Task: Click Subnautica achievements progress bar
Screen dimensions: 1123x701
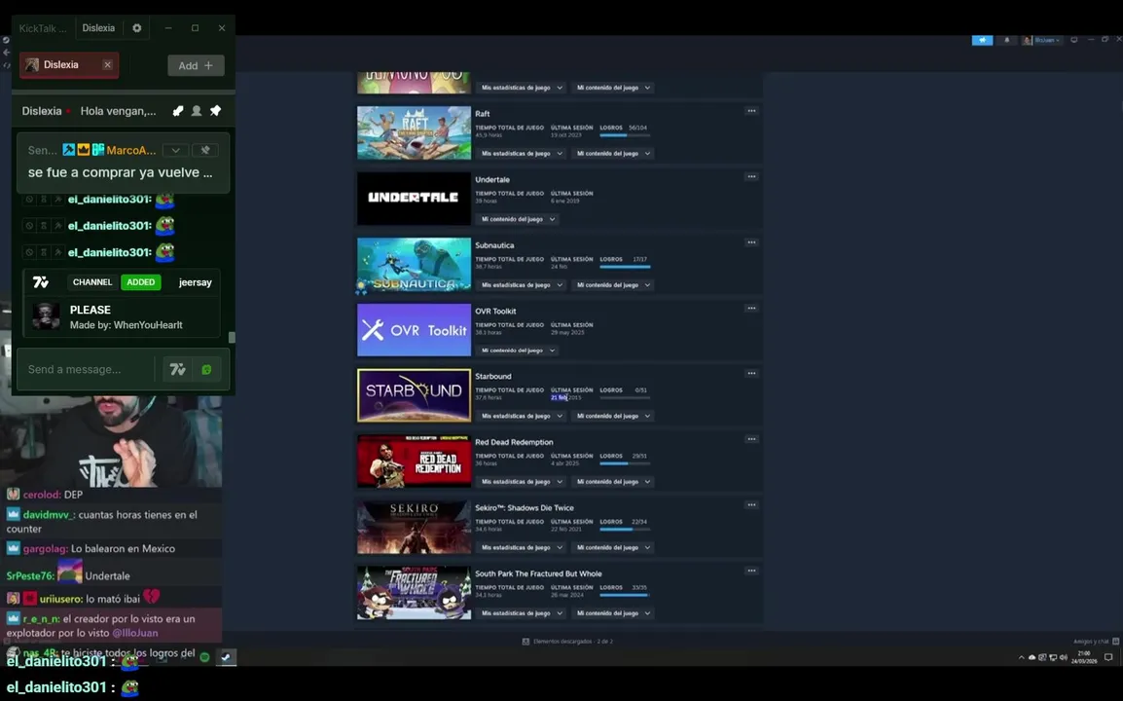Action: 625,267
